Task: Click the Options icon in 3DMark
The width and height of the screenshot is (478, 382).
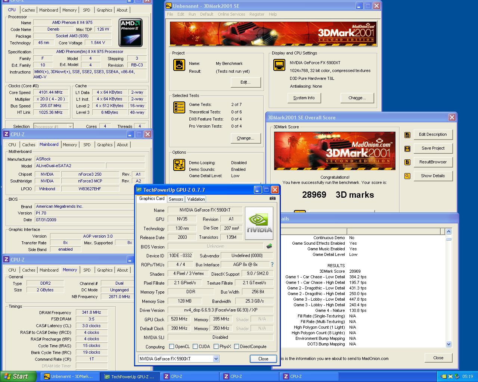Action: tap(179, 165)
